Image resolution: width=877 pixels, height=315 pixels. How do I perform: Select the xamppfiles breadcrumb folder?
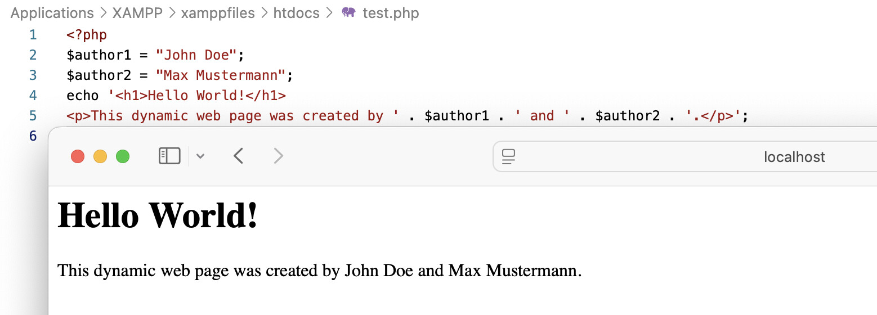pos(218,13)
